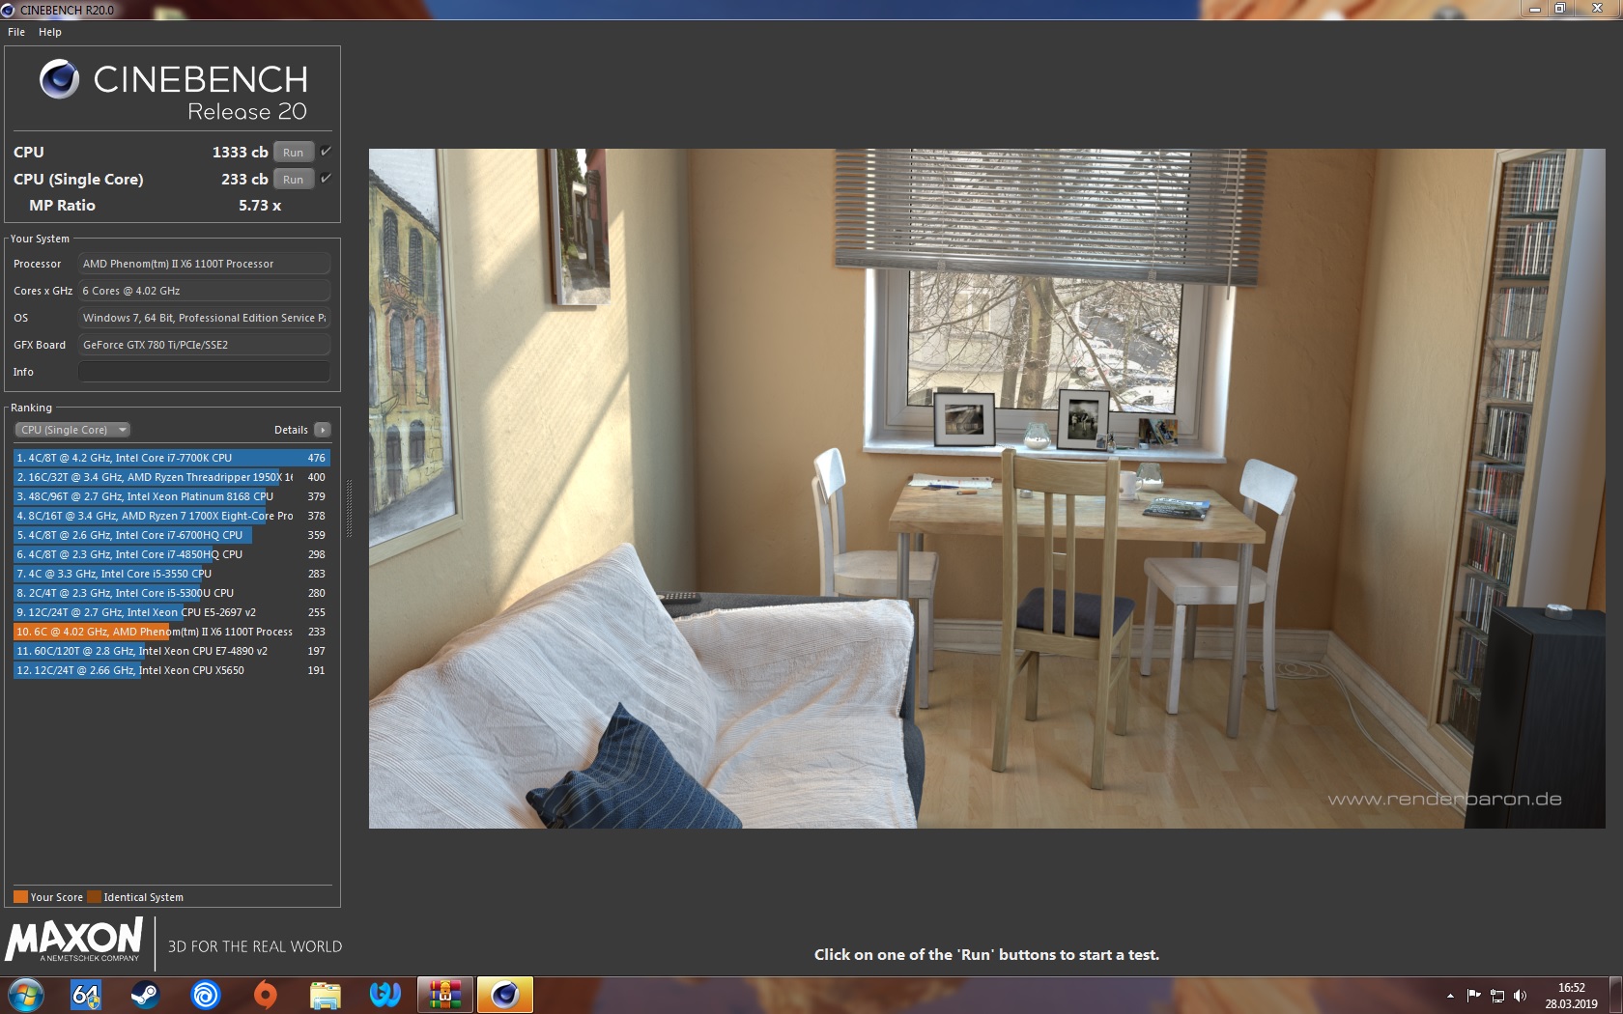Switch to WinRAR on the taskbar

(445, 995)
